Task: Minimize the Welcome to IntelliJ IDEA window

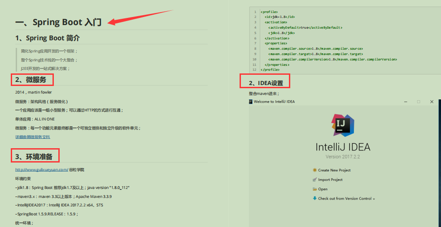Action: 406,102
